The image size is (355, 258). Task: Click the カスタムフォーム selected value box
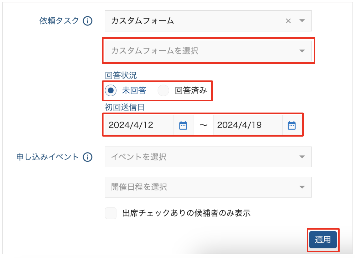[x=192, y=21]
